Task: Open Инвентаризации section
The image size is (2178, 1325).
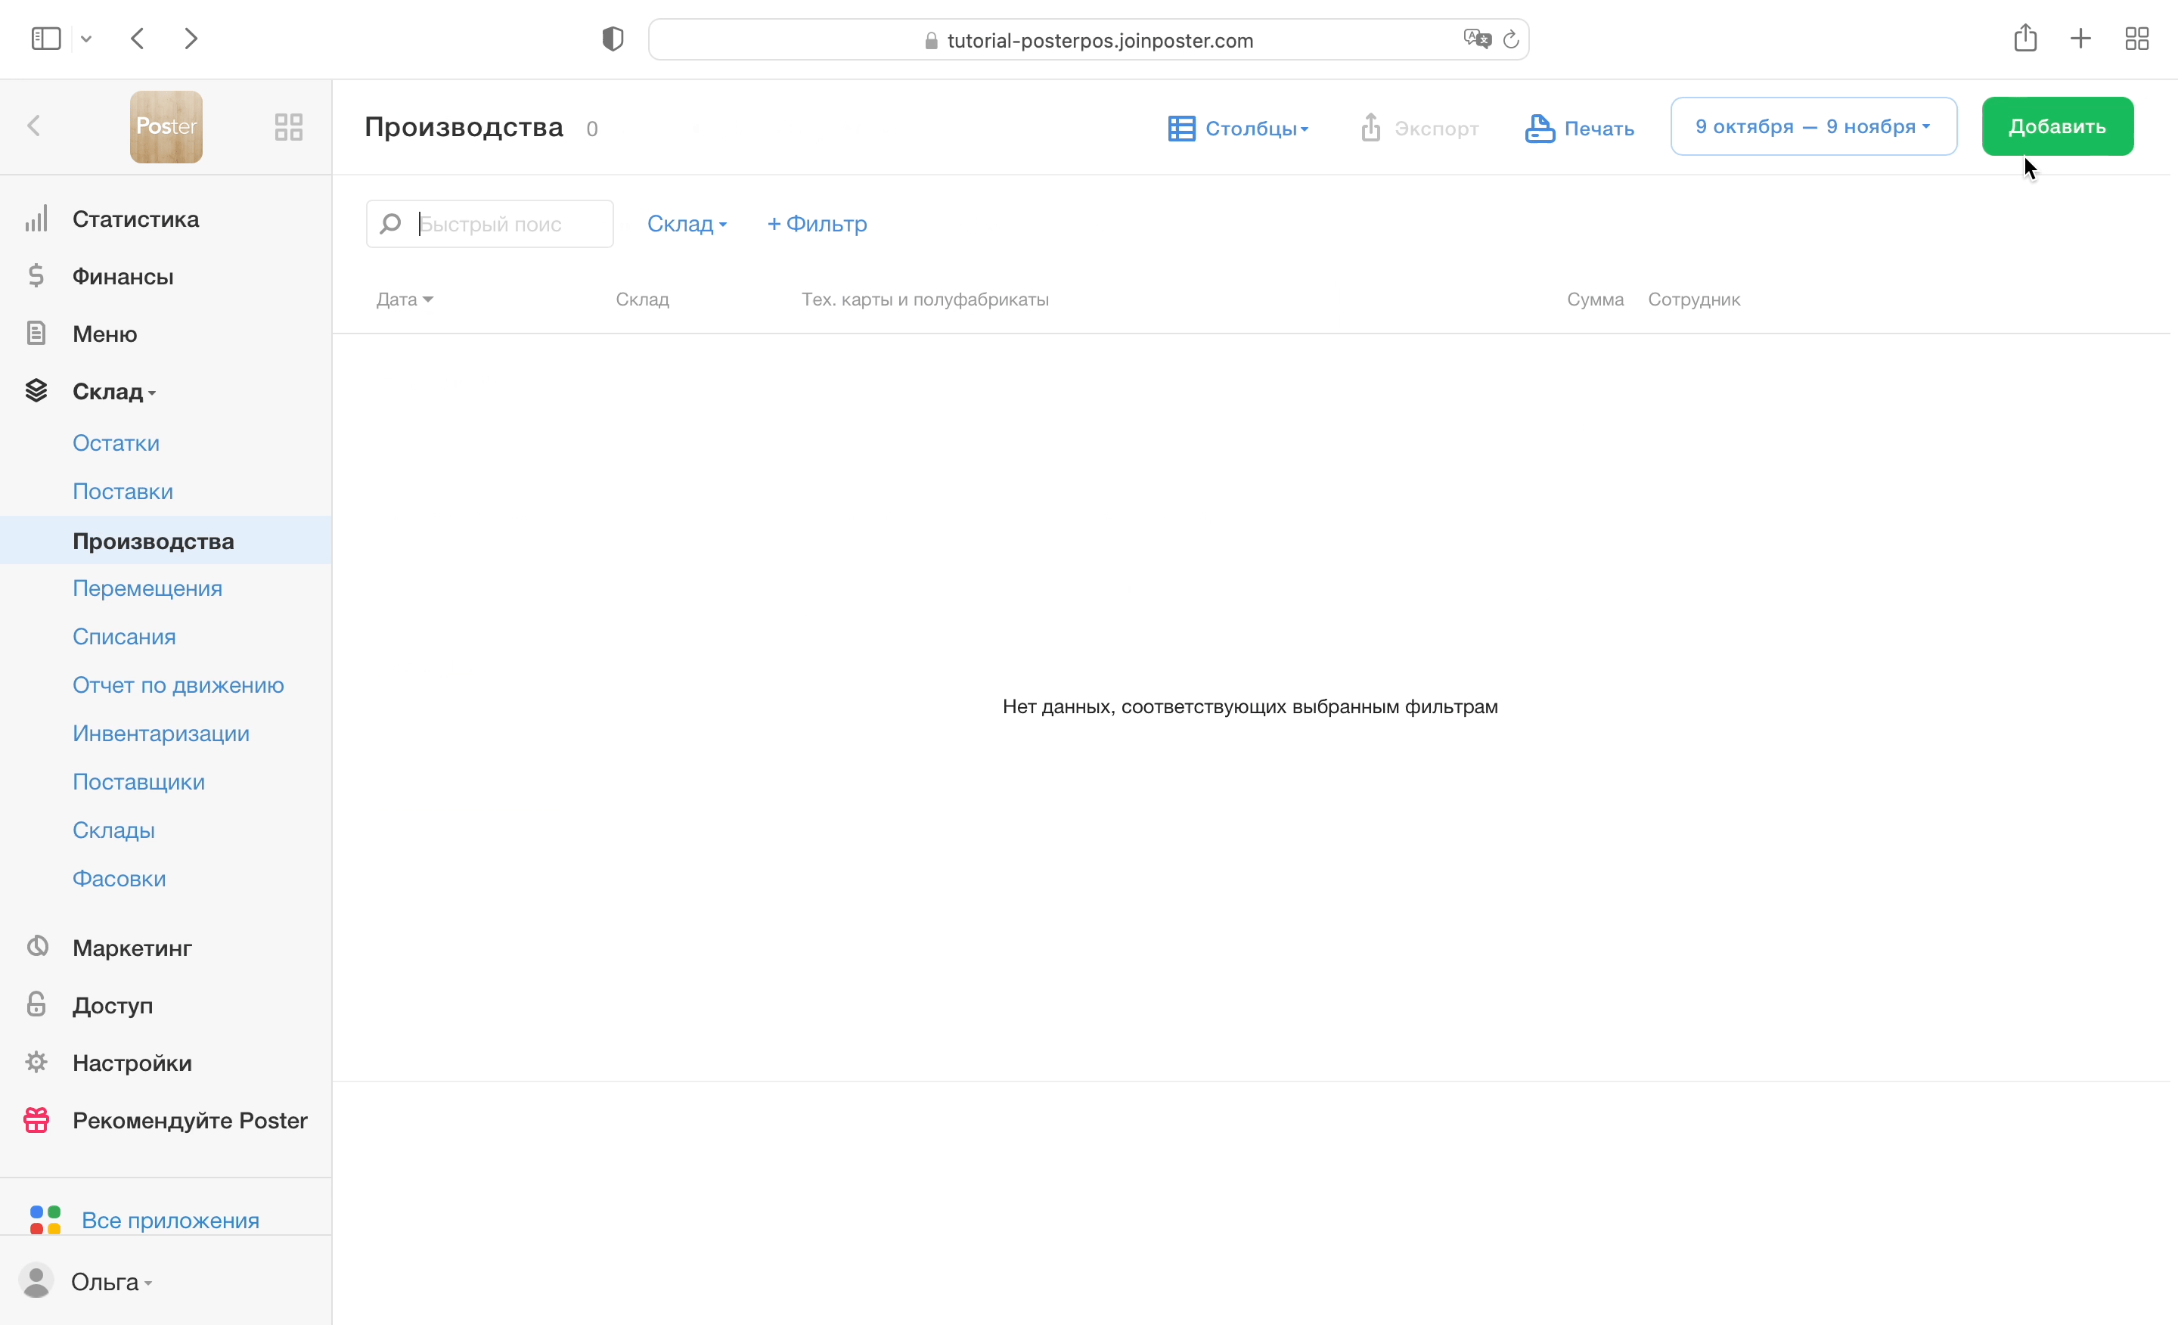Action: (x=161, y=734)
